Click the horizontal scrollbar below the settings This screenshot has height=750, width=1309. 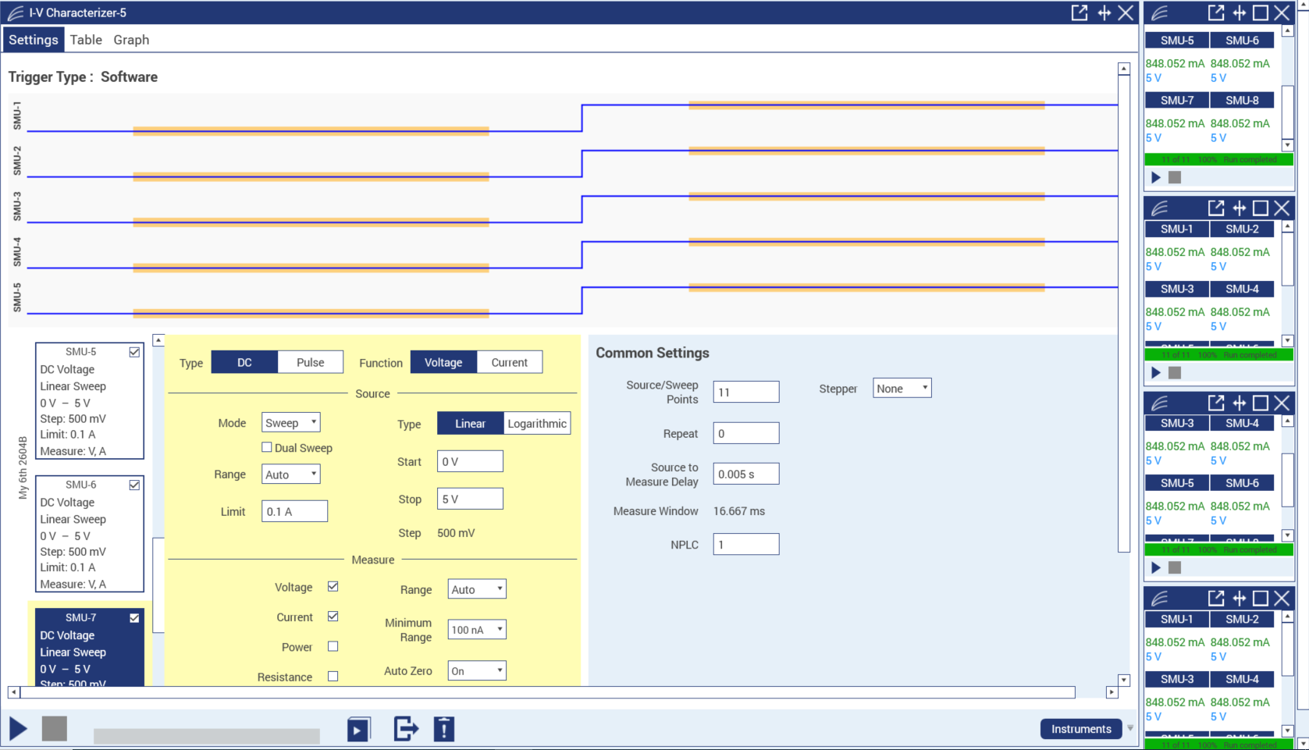[546, 692]
